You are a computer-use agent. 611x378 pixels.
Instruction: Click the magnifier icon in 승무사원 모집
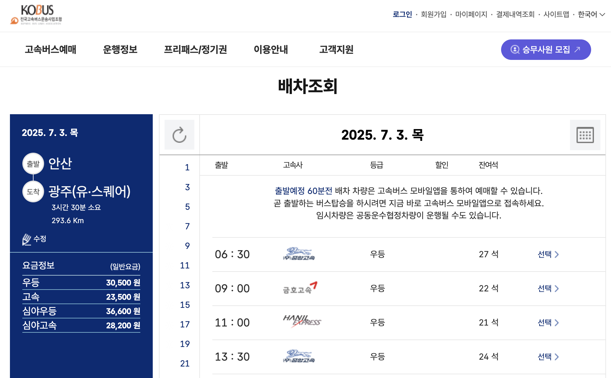click(515, 49)
